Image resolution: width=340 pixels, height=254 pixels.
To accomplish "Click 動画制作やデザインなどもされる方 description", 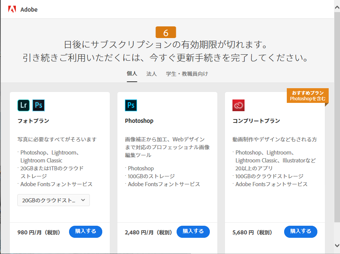I will click(x=275, y=139).
